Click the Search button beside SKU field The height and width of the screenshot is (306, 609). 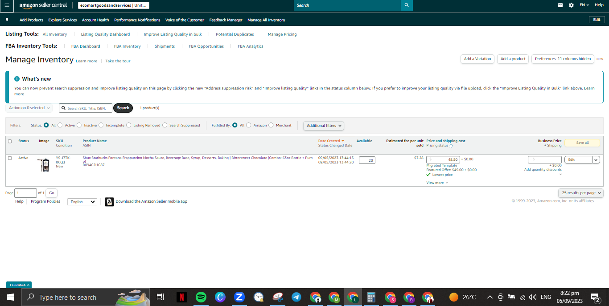click(123, 108)
